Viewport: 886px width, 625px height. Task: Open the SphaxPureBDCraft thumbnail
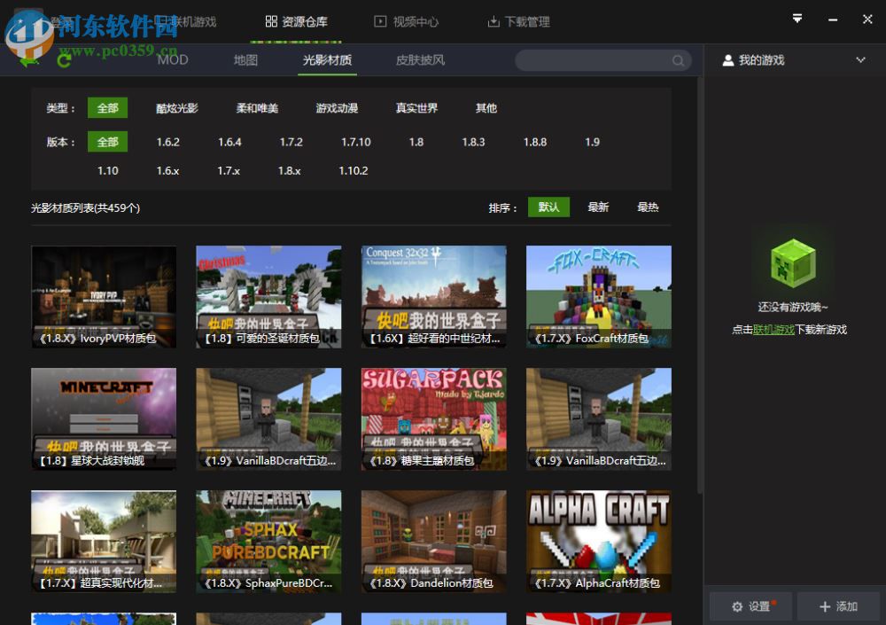[268, 542]
